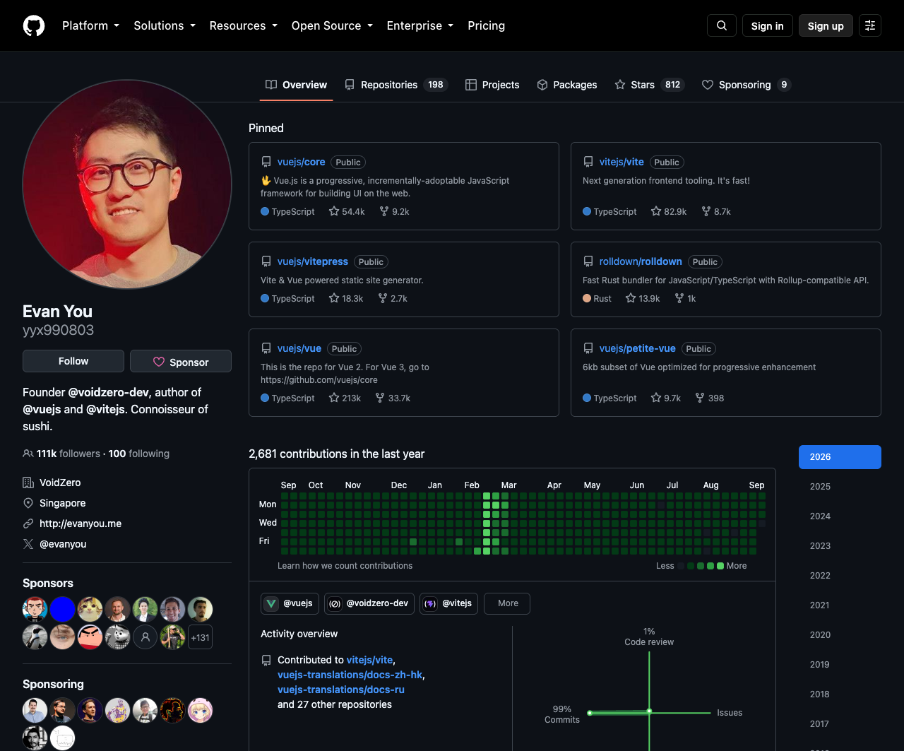Click the Sign up button
This screenshot has height=751, width=904.
[826, 25]
